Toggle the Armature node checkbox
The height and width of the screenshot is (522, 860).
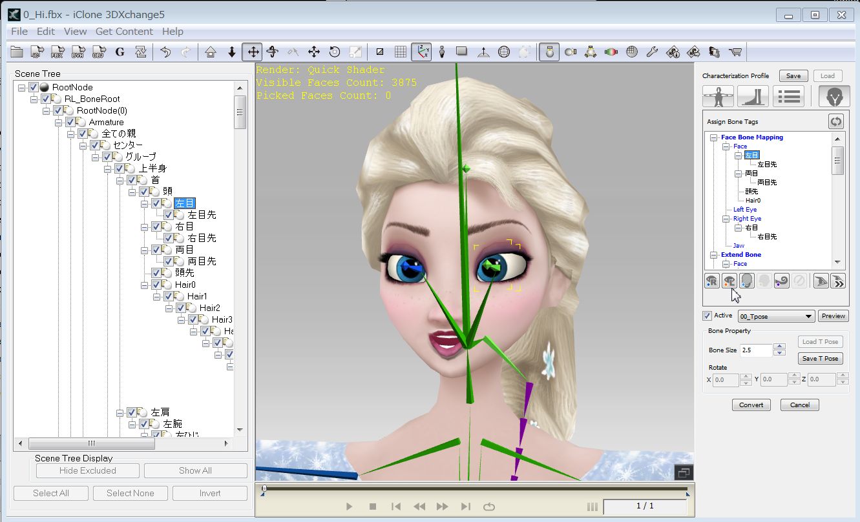click(x=70, y=122)
